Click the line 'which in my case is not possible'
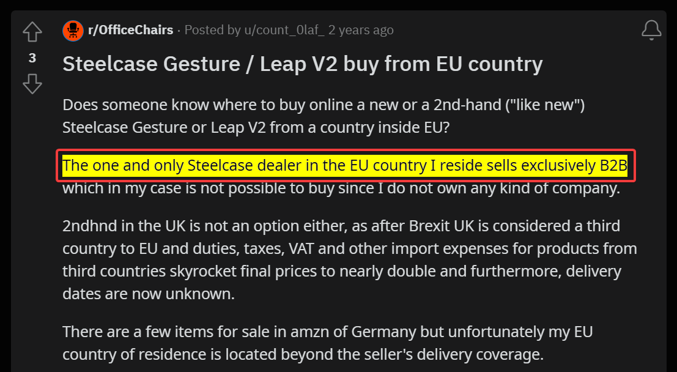 [x=341, y=188]
